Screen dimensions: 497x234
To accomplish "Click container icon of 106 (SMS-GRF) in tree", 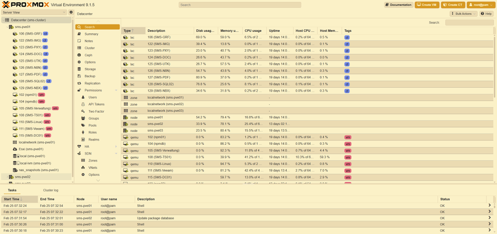I will click(x=16, y=33).
